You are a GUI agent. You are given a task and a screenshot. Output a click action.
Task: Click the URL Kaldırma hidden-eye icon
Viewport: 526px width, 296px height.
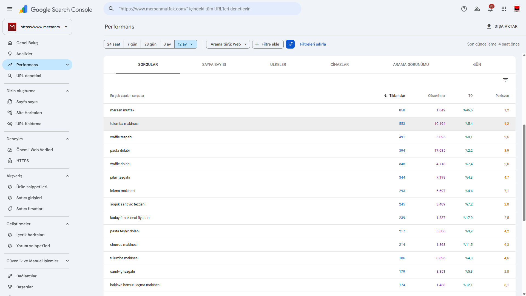tap(10, 124)
